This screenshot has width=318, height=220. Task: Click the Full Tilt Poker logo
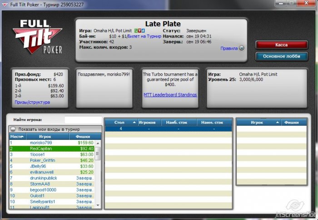click(38, 37)
